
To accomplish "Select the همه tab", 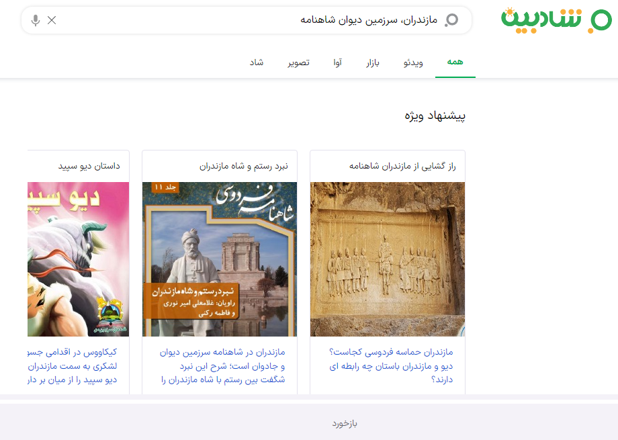I will [x=455, y=62].
